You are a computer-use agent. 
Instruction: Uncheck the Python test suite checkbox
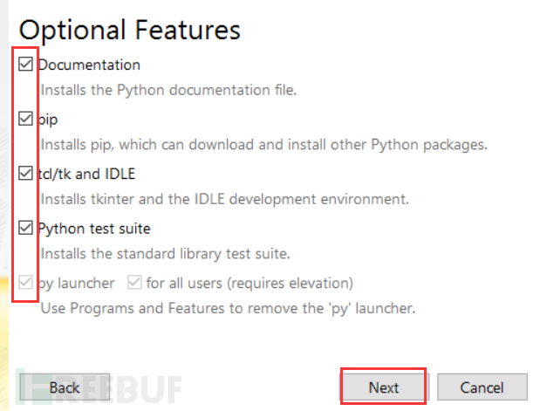coord(25,228)
